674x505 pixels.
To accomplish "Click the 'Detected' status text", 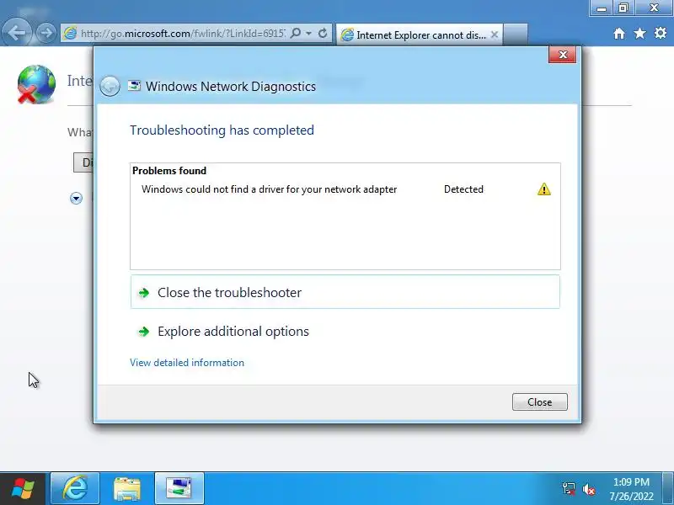I will [463, 189].
